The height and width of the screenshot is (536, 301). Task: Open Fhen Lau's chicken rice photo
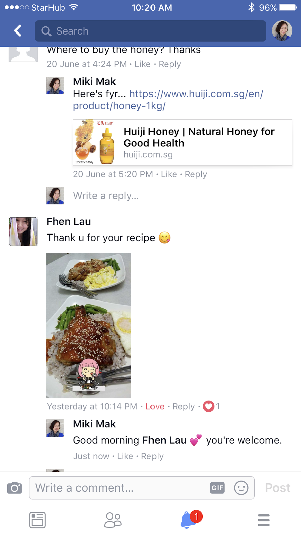89,325
